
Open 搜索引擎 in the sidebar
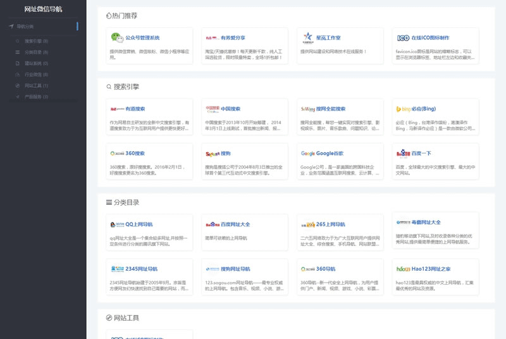pyautogui.click(x=37, y=41)
